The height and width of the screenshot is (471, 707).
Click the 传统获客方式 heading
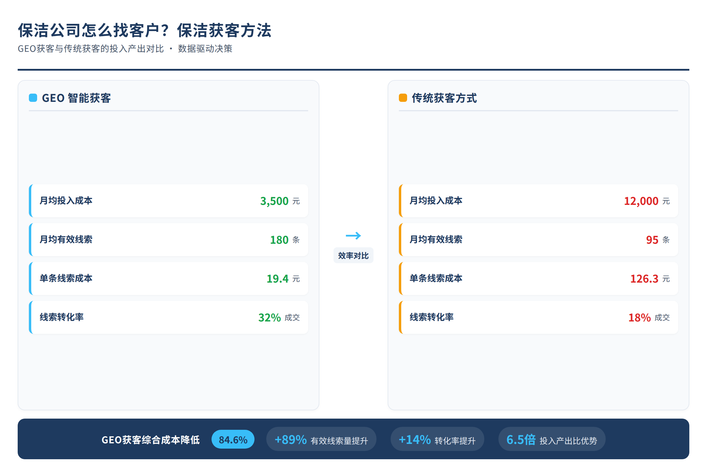pos(444,98)
